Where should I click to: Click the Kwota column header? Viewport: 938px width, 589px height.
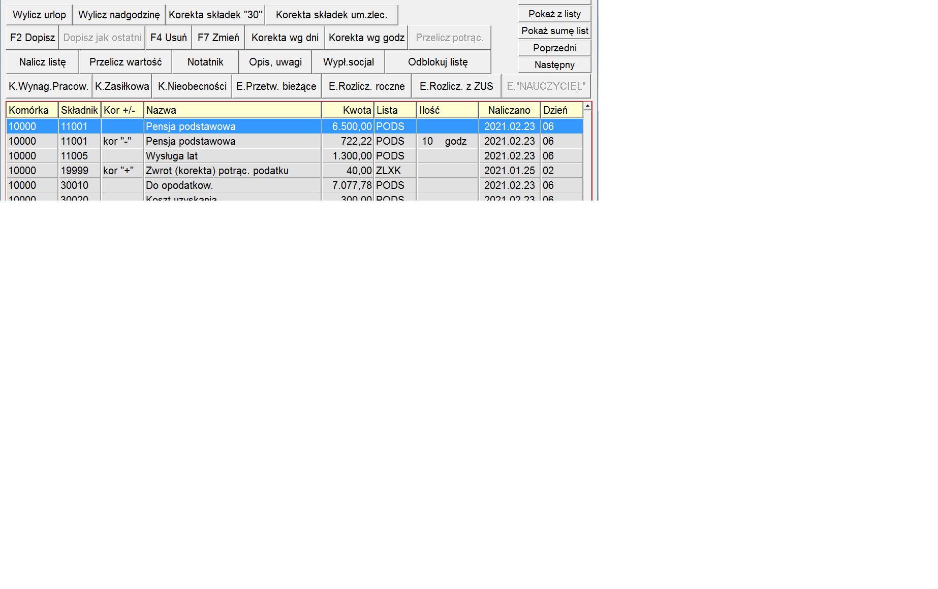[348, 110]
